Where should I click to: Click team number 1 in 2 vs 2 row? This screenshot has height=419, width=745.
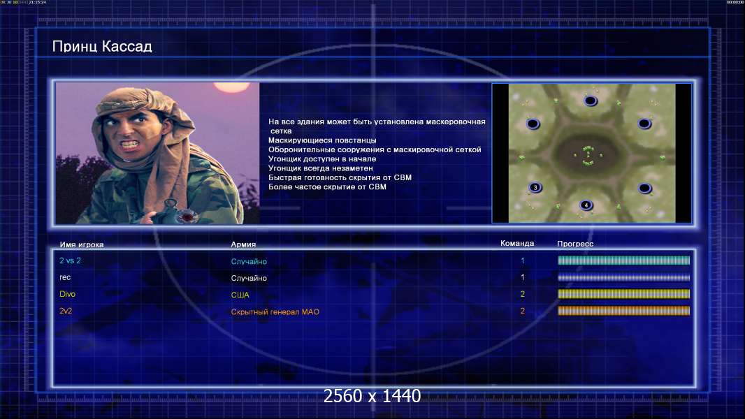(x=523, y=260)
